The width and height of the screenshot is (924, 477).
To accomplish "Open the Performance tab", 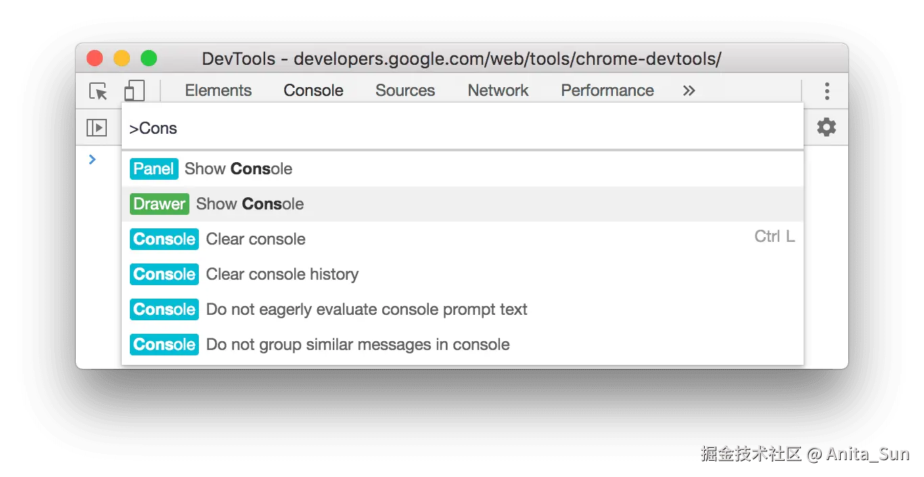I will pos(607,91).
